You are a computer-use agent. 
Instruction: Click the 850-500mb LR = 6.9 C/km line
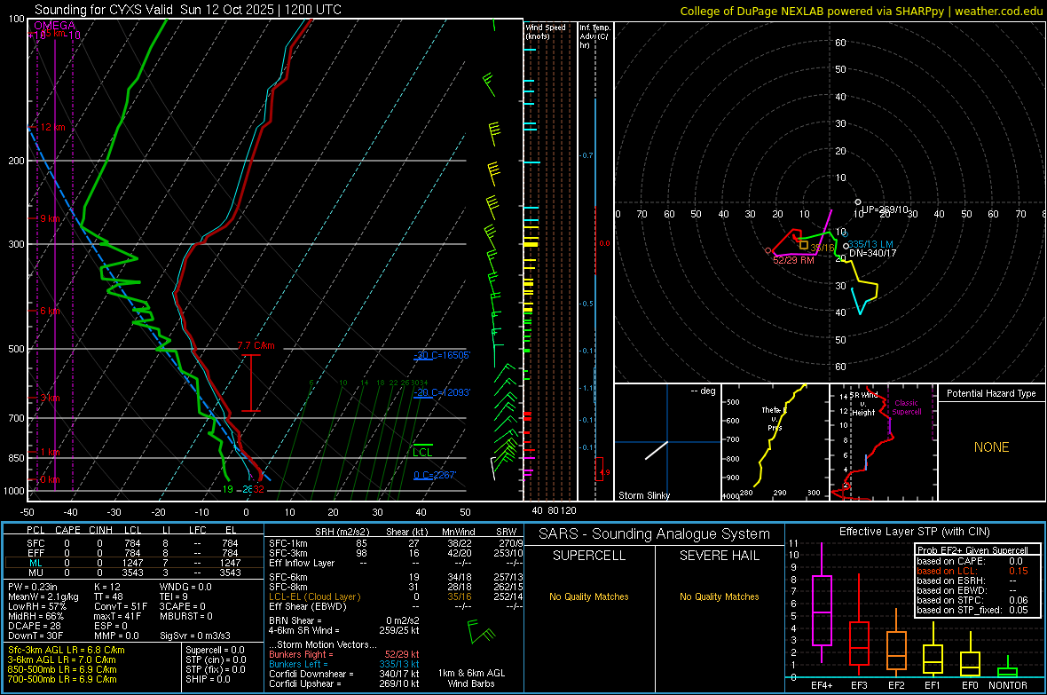[x=62, y=669]
